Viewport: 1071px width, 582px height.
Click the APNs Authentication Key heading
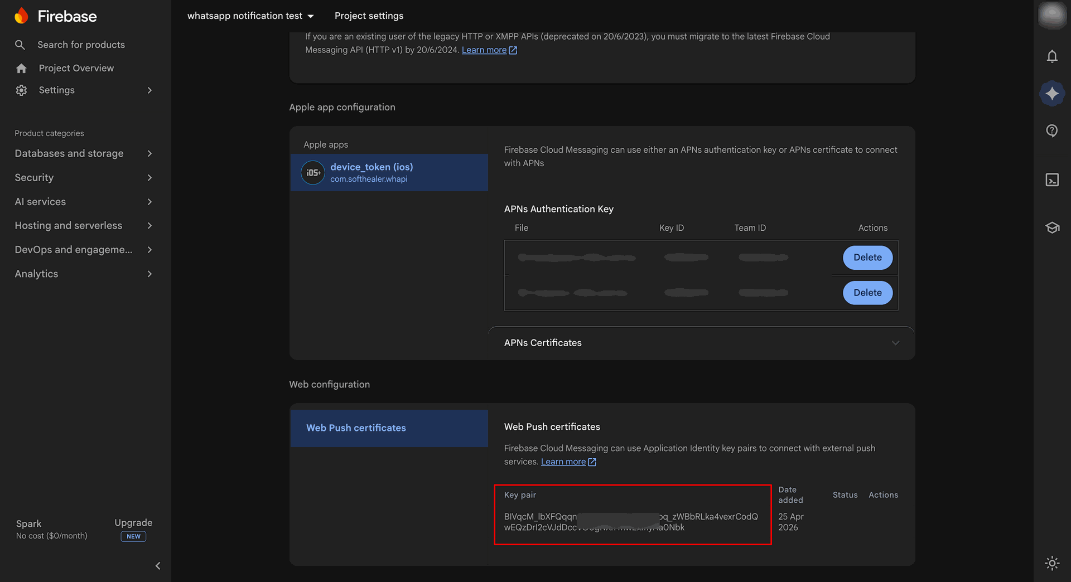click(x=559, y=209)
